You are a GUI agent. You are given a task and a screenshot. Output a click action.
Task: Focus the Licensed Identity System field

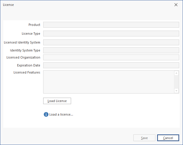pyautogui.click(x=111, y=42)
